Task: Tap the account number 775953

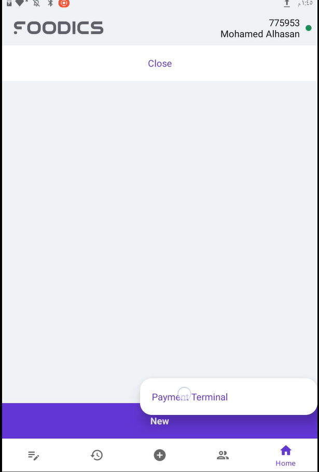Action: [x=284, y=23]
